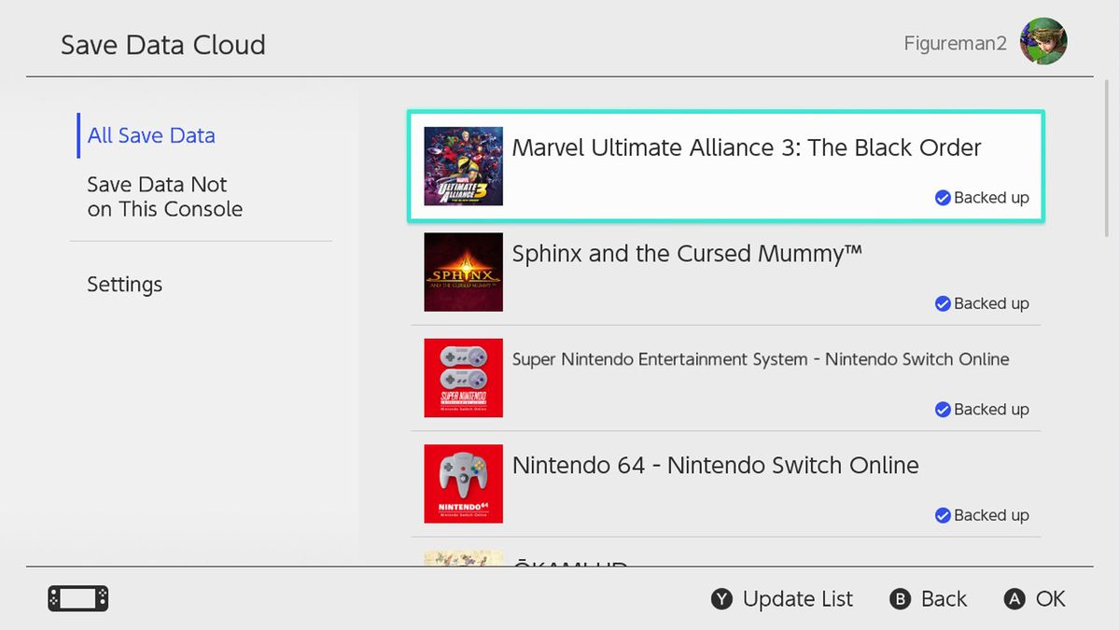Viewport: 1120px width, 630px height.
Task: Click the Back button label
Action: point(929,599)
